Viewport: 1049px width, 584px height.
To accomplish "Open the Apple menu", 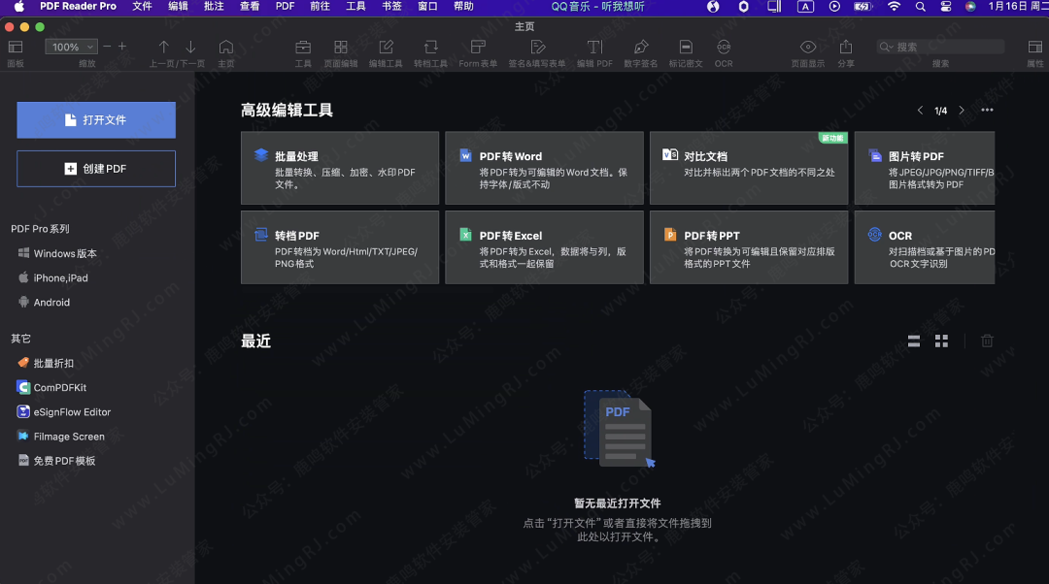I will tap(18, 7).
